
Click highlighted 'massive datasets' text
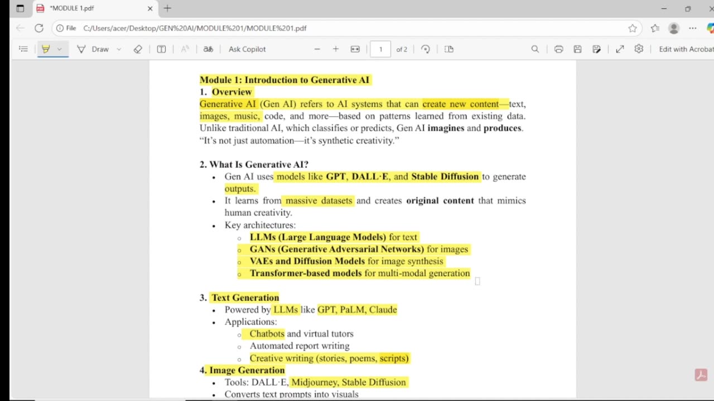(319, 200)
